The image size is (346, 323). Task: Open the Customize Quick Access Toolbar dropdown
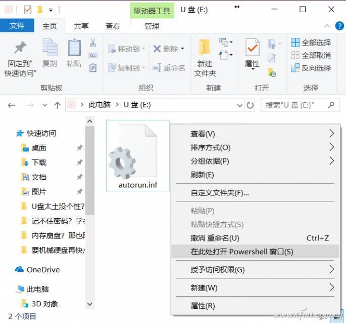pos(51,10)
